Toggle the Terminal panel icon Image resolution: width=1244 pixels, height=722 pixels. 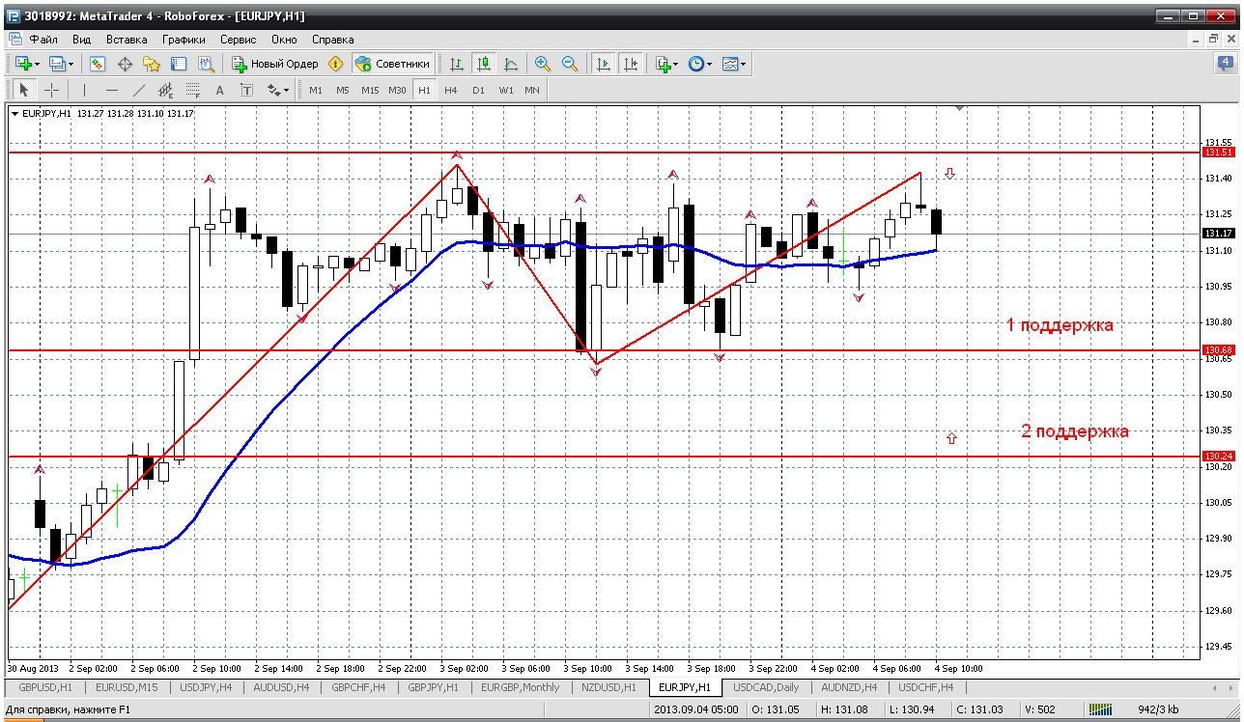click(179, 64)
